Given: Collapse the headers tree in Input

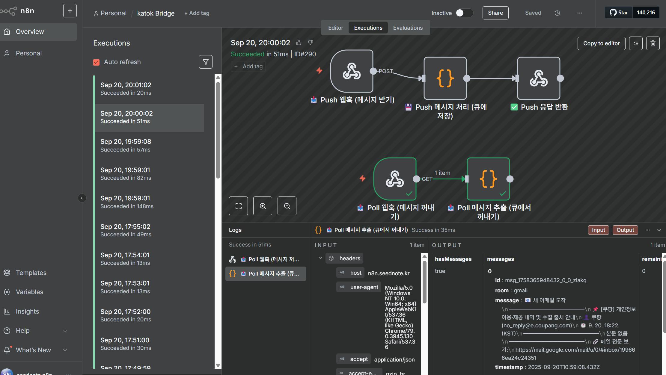Looking at the screenshot, I should click(320, 258).
